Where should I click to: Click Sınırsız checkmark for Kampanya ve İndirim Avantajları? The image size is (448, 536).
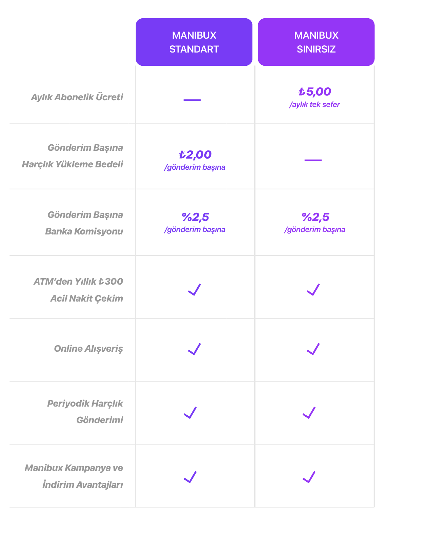point(309,477)
